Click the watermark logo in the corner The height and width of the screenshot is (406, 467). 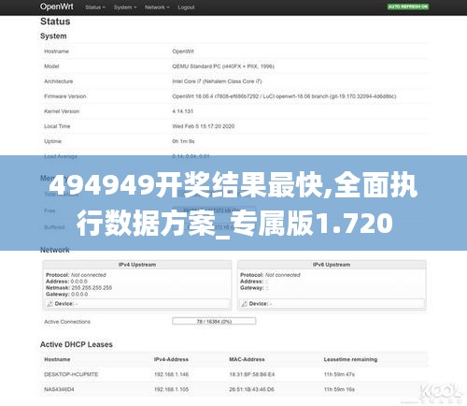(x=441, y=394)
